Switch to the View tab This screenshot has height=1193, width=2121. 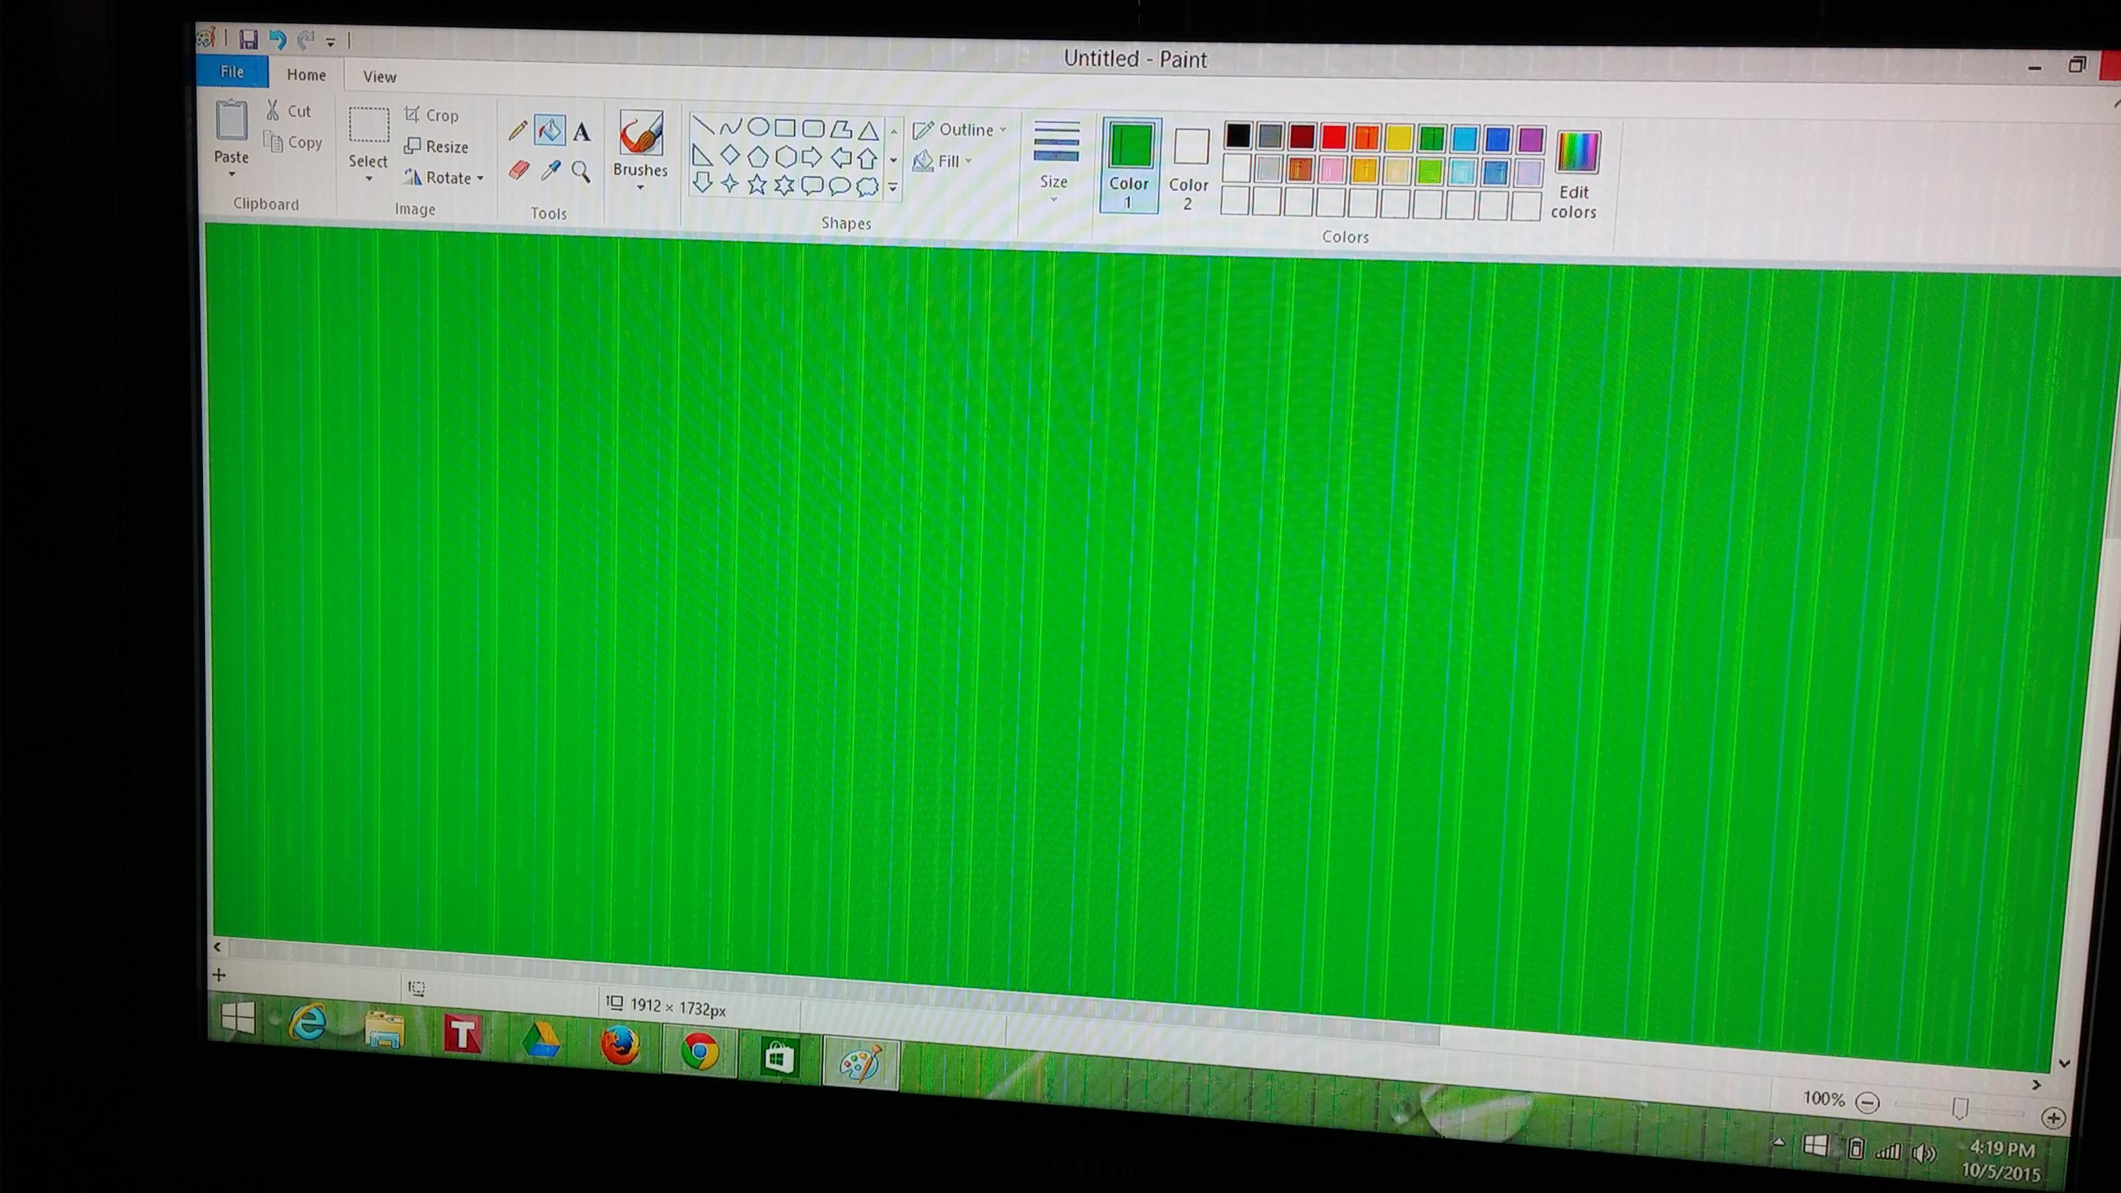point(380,76)
